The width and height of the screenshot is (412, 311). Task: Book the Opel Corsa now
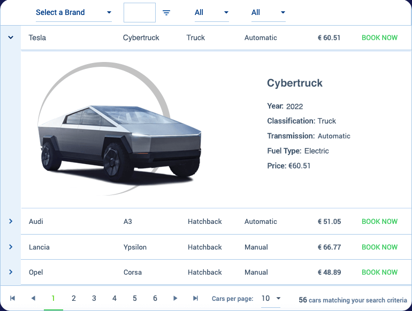point(379,273)
